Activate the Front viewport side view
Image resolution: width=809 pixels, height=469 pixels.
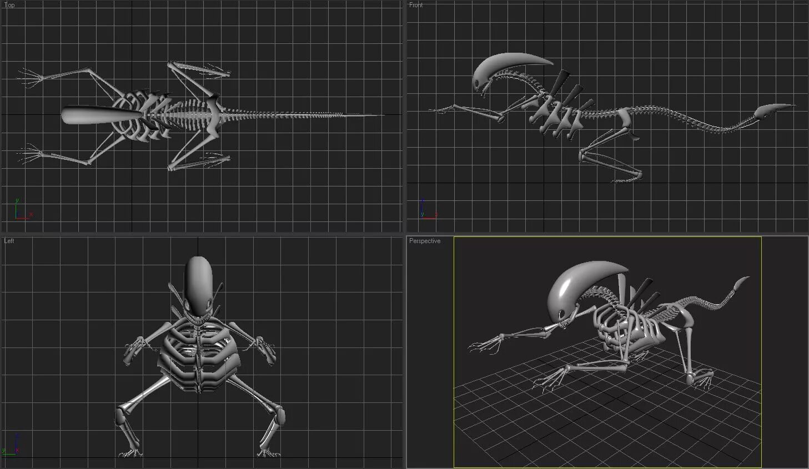pyautogui.click(x=607, y=116)
